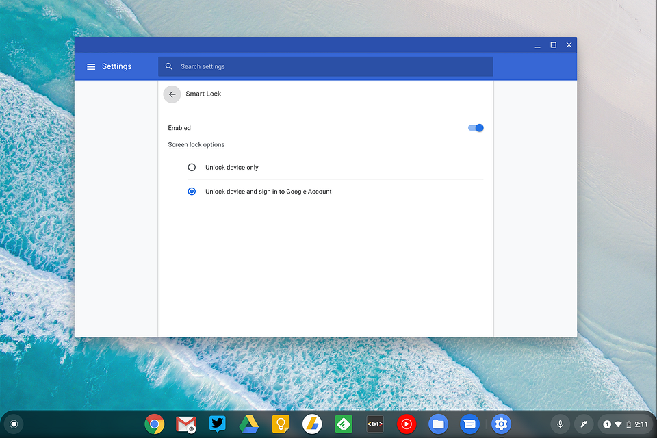
Task: Select the Unlock device only option
Action: 191,167
